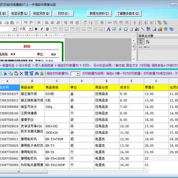This screenshot has width=178, height=178.
Task: Click the 了解更多版本 button
Action: (128, 13)
